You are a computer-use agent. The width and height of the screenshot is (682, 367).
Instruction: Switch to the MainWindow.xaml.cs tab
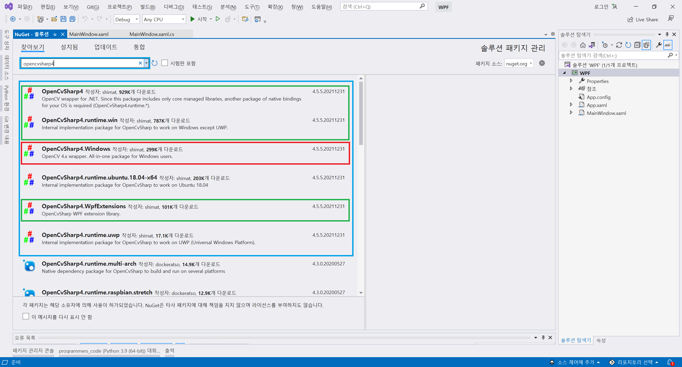pyautogui.click(x=152, y=34)
